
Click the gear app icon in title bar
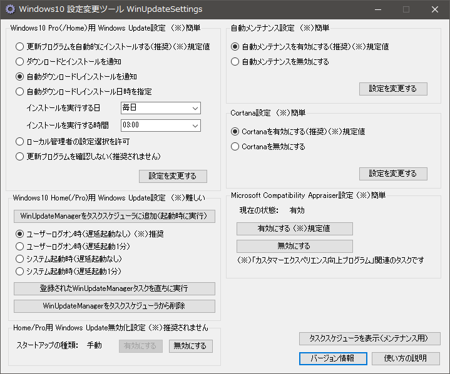tap(10, 9)
